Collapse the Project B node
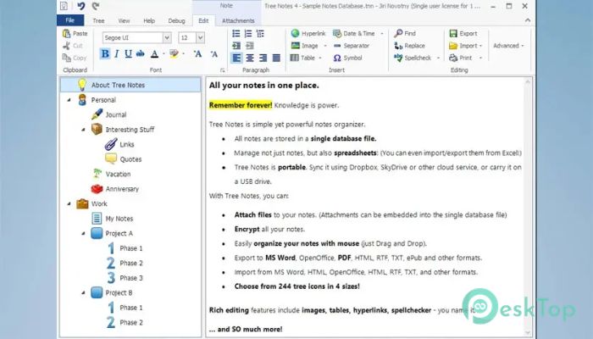The width and height of the screenshot is (593, 339). 83,293
